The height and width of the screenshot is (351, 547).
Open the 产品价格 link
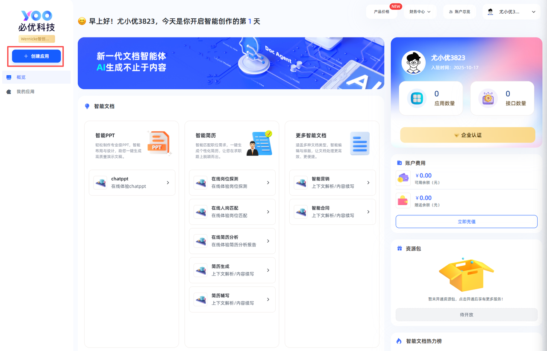click(x=382, y=12)
